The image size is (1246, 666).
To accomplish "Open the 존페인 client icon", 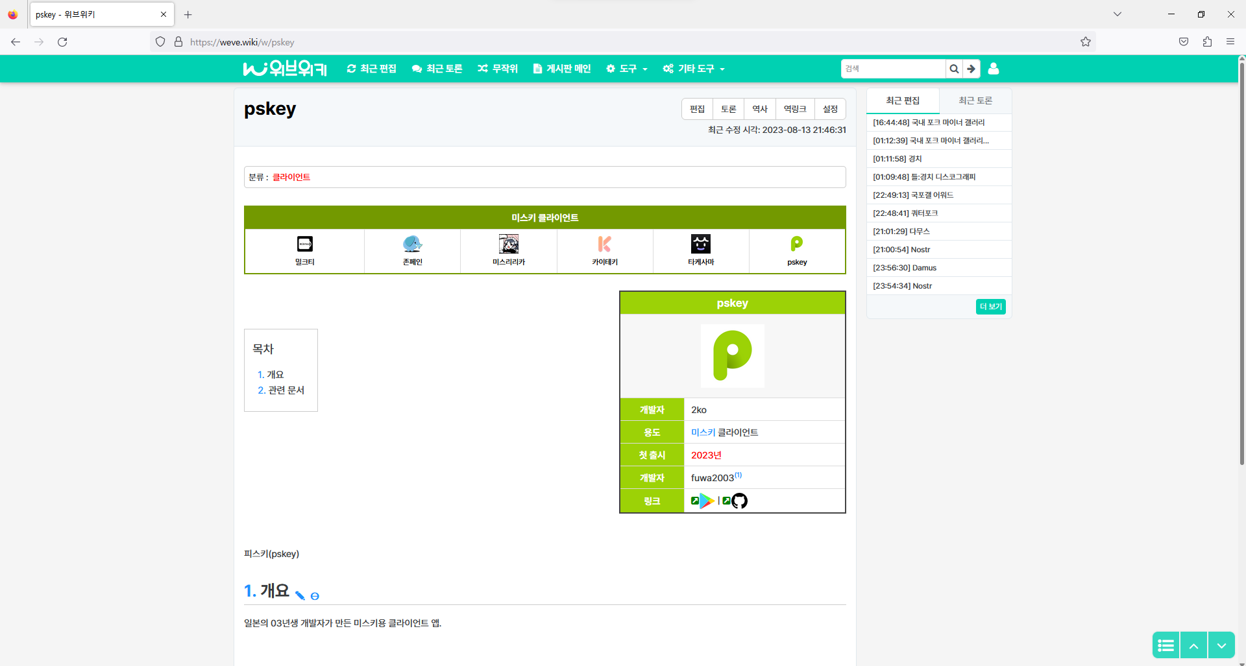I will click(x=412, y=244).
